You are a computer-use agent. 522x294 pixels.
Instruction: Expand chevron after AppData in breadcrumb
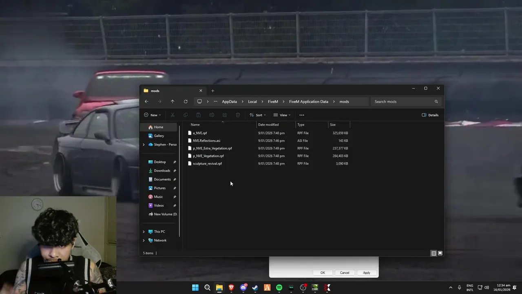242,102
